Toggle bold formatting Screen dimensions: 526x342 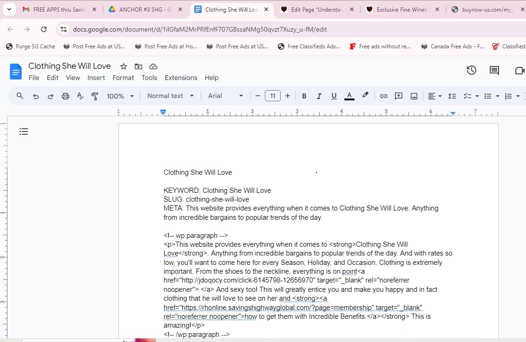click(304, 96)
